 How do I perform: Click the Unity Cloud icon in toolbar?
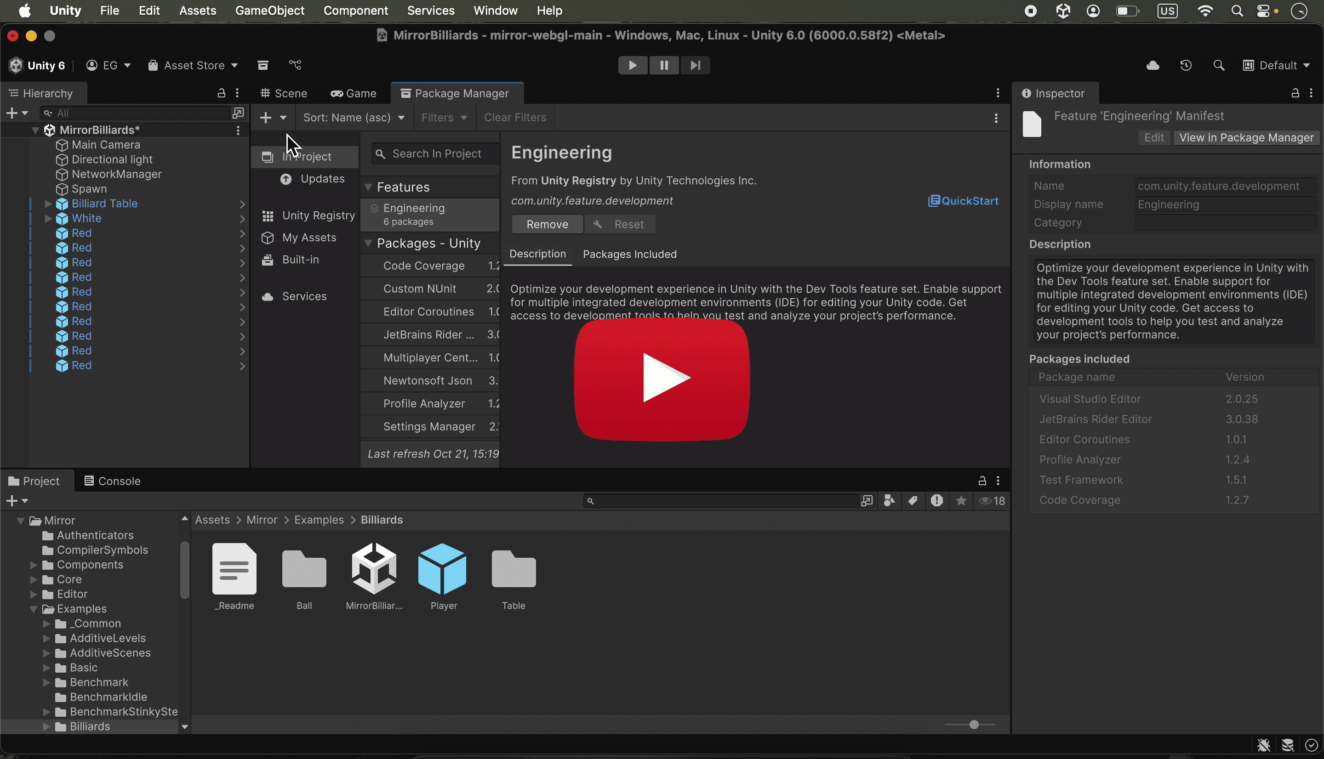[1153, 65]
